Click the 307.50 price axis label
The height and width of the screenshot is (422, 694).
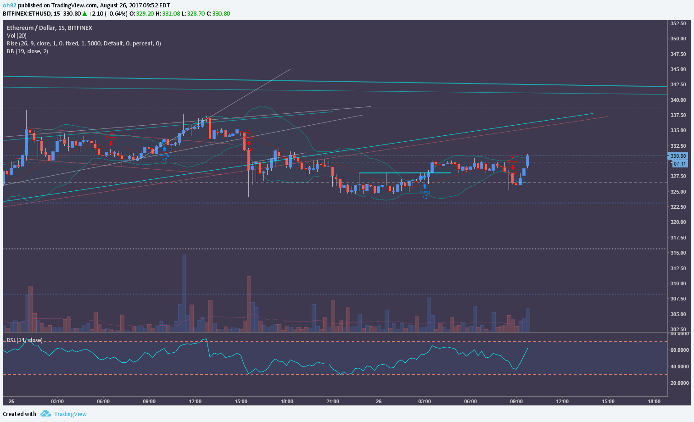coord(678,299)
